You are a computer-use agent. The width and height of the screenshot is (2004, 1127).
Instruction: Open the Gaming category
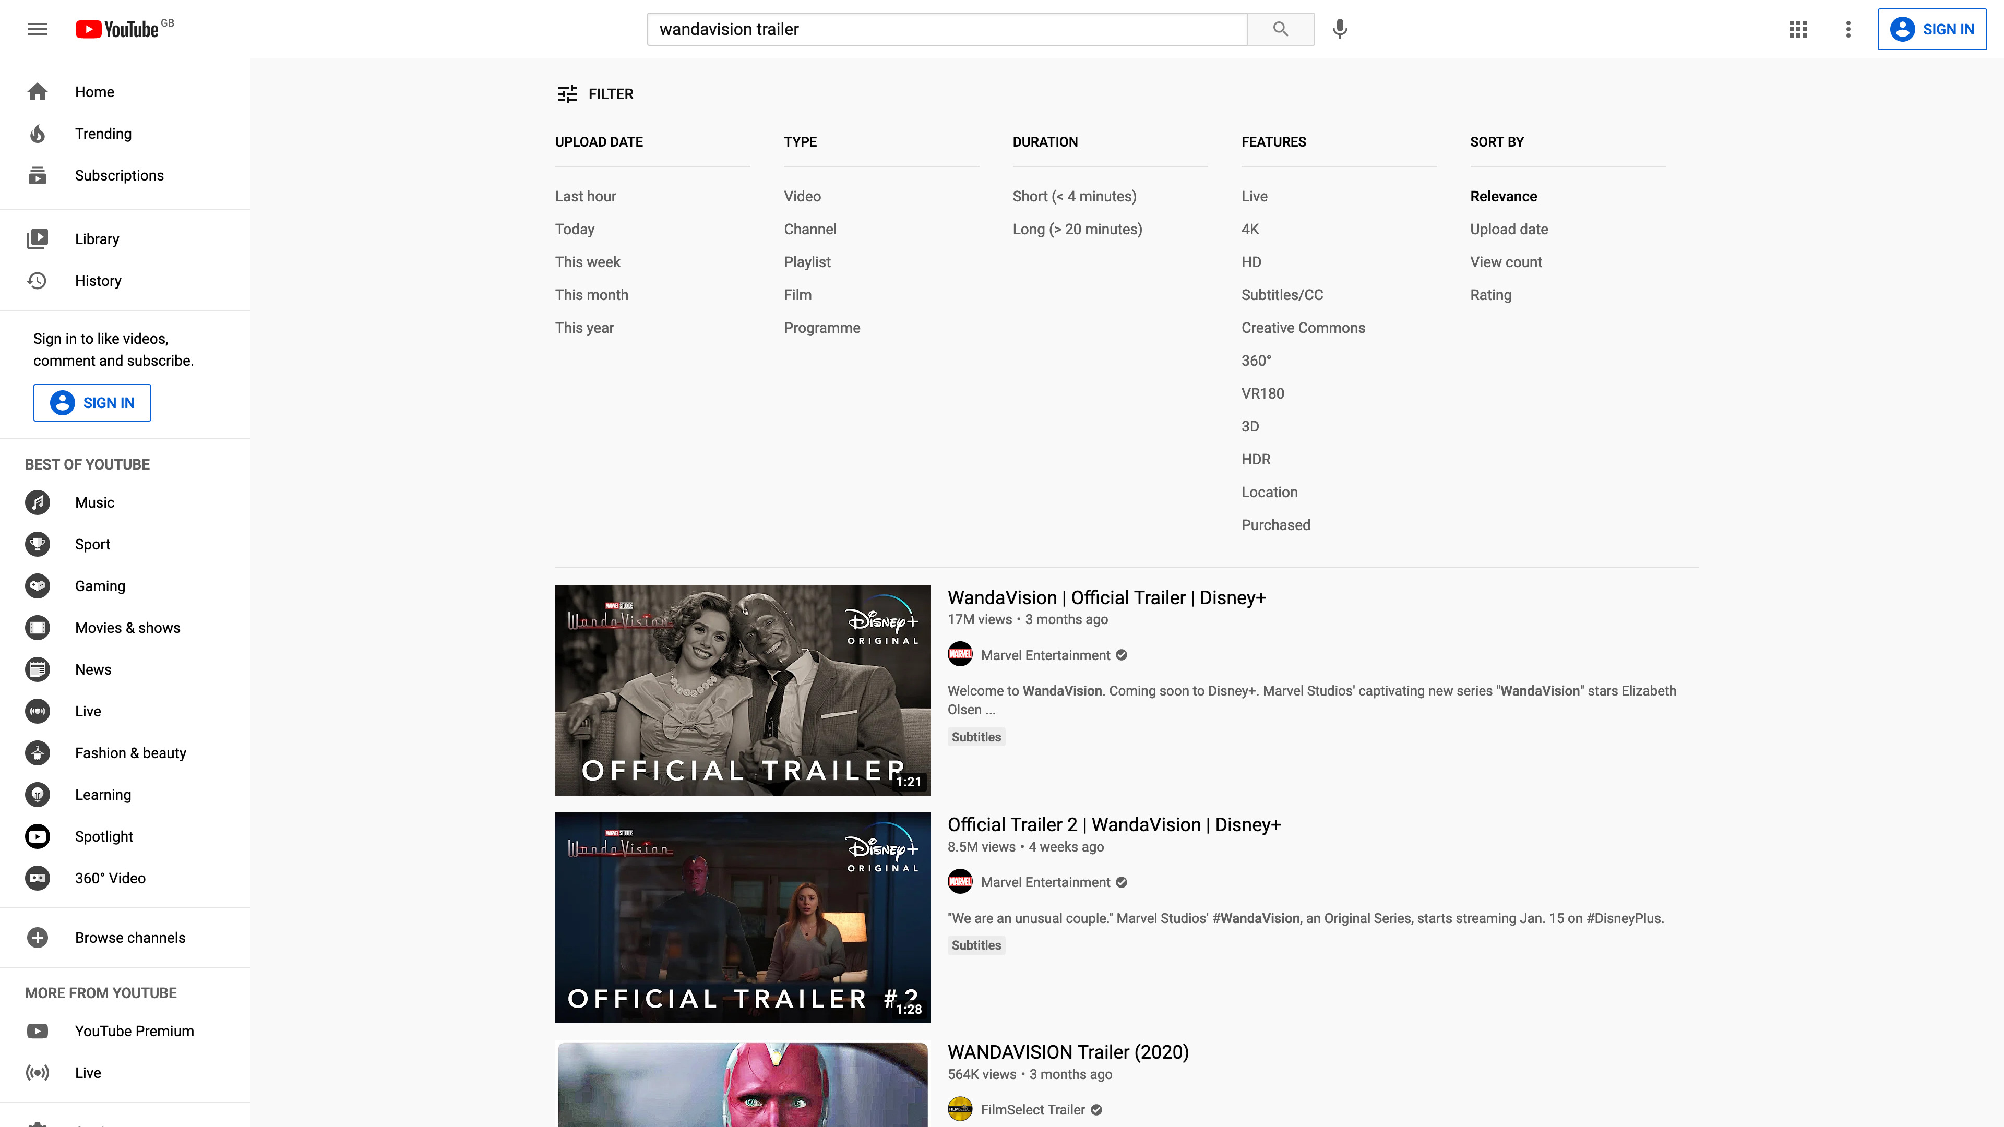point(100,585)
